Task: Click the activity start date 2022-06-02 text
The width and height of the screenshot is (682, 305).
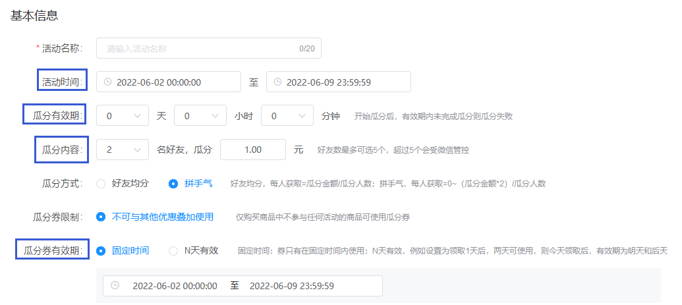Action: [x=159, y=82]
